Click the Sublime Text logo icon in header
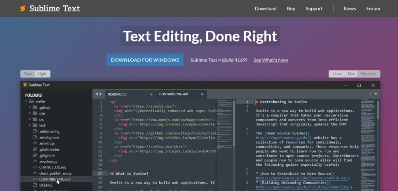 click(x=23, y=9)
